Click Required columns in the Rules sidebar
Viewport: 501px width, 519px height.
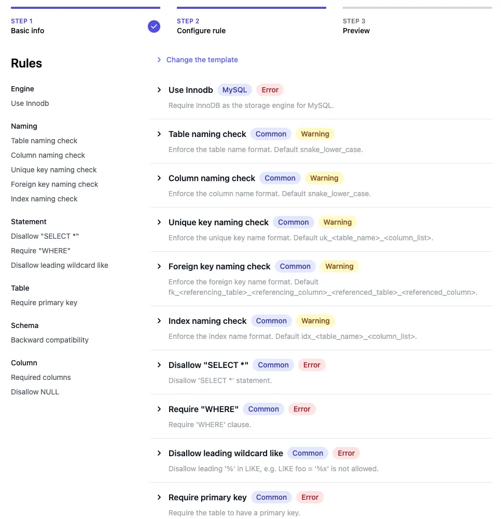[41, 377]
